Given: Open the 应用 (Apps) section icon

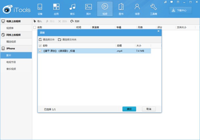Looking at the screenshot, I should point(56,9).
